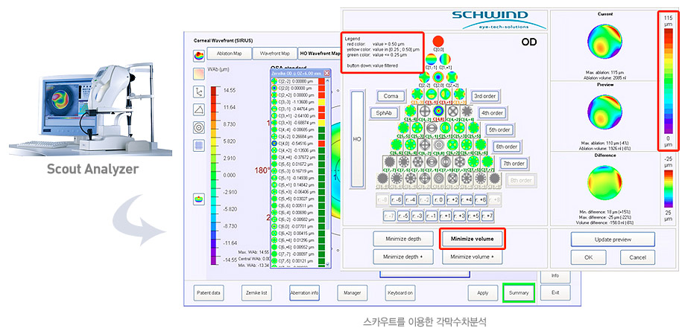Viewport: 682px width, 331px height.
Task: Select the 3D map icon above the sidebar tools
Action: pos(199,56)
